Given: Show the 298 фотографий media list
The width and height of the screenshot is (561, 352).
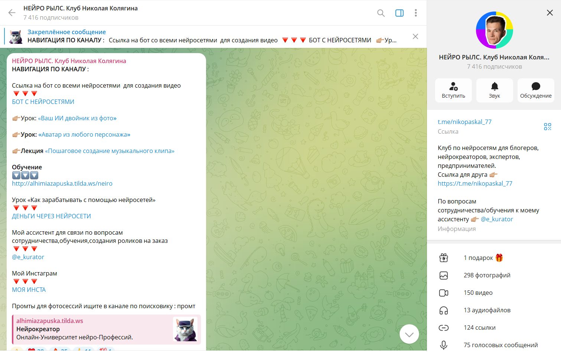Looking at the screenshot, I should coord(494,275).
